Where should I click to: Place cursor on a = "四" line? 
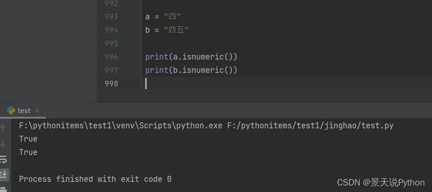click(163, 17)
